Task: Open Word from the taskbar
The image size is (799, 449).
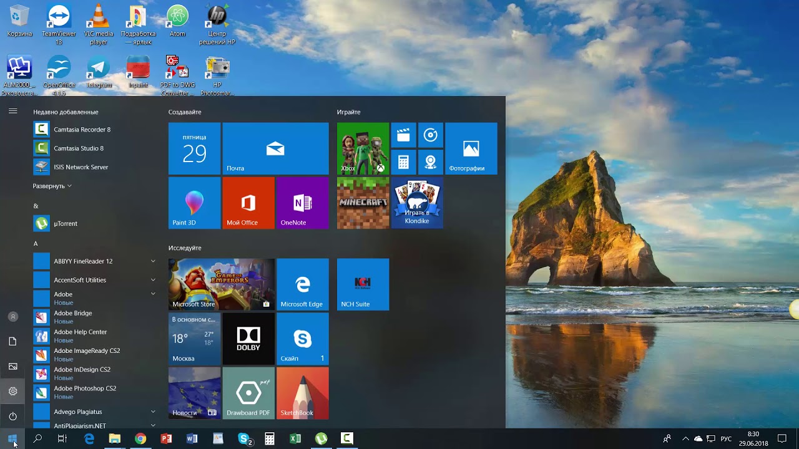Action: point(192,439)
